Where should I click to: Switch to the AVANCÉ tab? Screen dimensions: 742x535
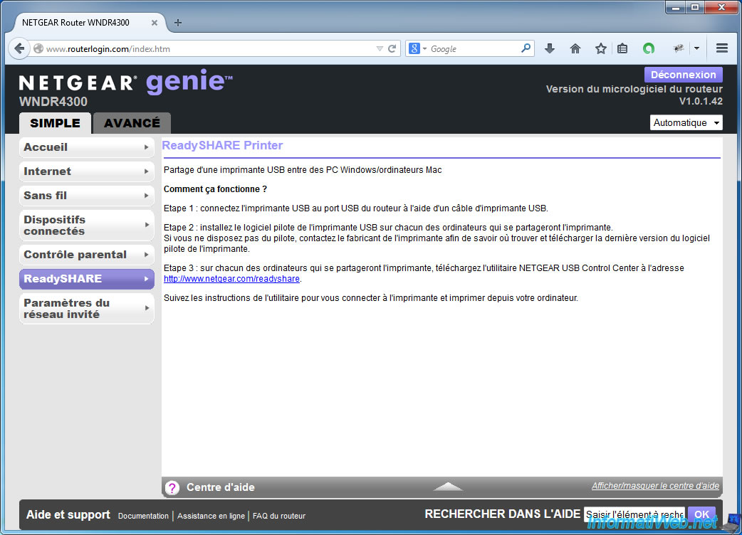[x=132, y=123]
